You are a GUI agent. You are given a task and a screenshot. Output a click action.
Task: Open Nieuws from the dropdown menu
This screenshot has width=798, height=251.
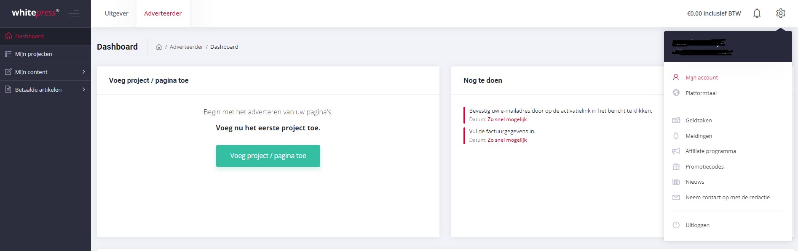coord(695,182)
